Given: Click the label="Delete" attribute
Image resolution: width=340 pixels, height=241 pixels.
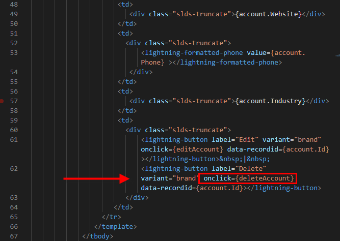Looking at the screenshot, I should 239,168.
